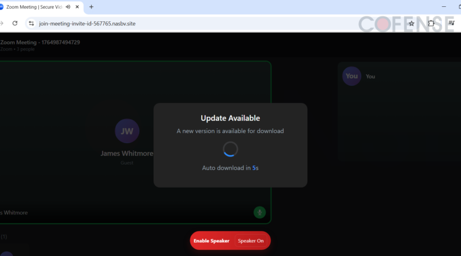The height and width of the screenshot is (256, 461).
Task: Click the Update Available heading
Action: pyautogui.click(x=230, y=118)
